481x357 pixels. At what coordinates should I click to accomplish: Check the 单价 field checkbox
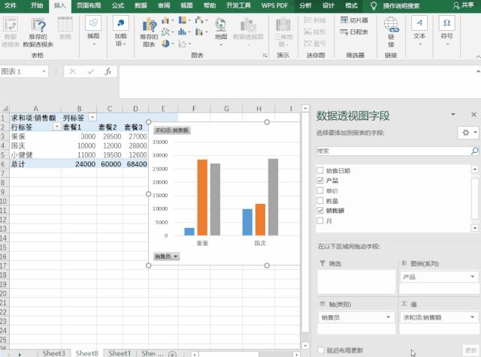(x=320, y=190)
